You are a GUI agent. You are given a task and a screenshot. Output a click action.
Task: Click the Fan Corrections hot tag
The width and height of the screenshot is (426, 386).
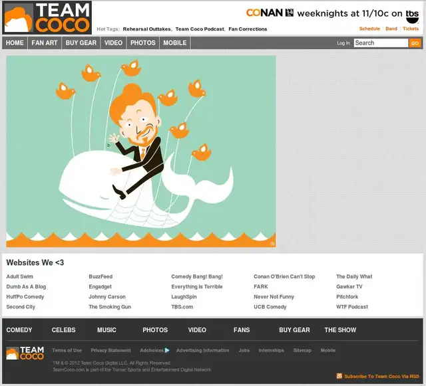click(x=248, y=29)
